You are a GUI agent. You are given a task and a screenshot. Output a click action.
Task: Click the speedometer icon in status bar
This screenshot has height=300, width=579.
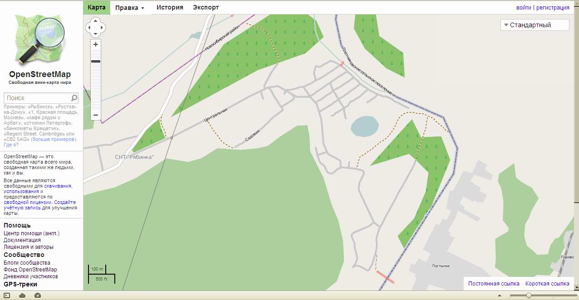pyautogui.click(x=38, y=295)
